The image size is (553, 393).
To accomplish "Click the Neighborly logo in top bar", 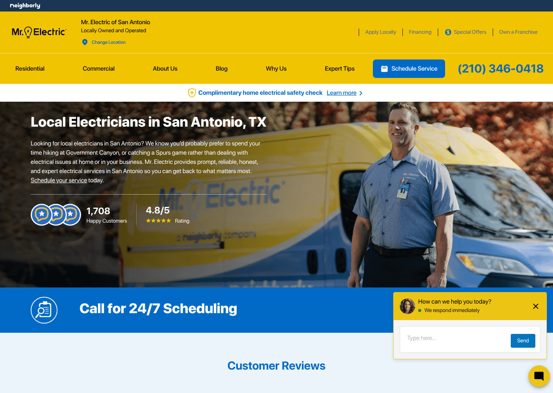I will point(25,6).
